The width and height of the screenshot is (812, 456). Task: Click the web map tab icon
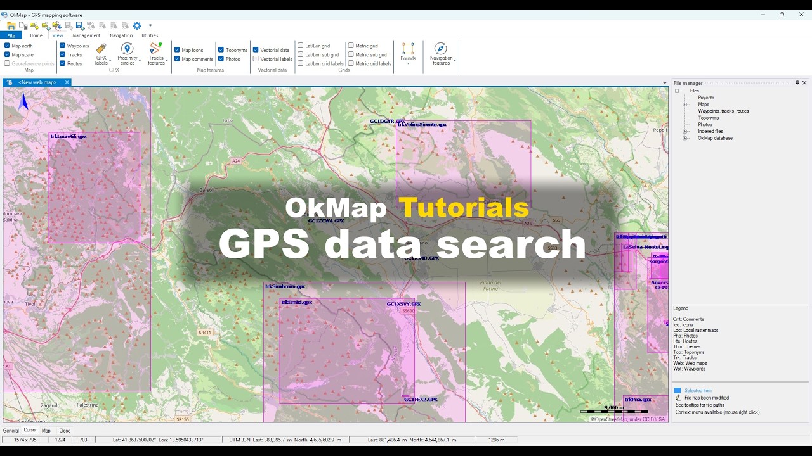click(10, 82)
